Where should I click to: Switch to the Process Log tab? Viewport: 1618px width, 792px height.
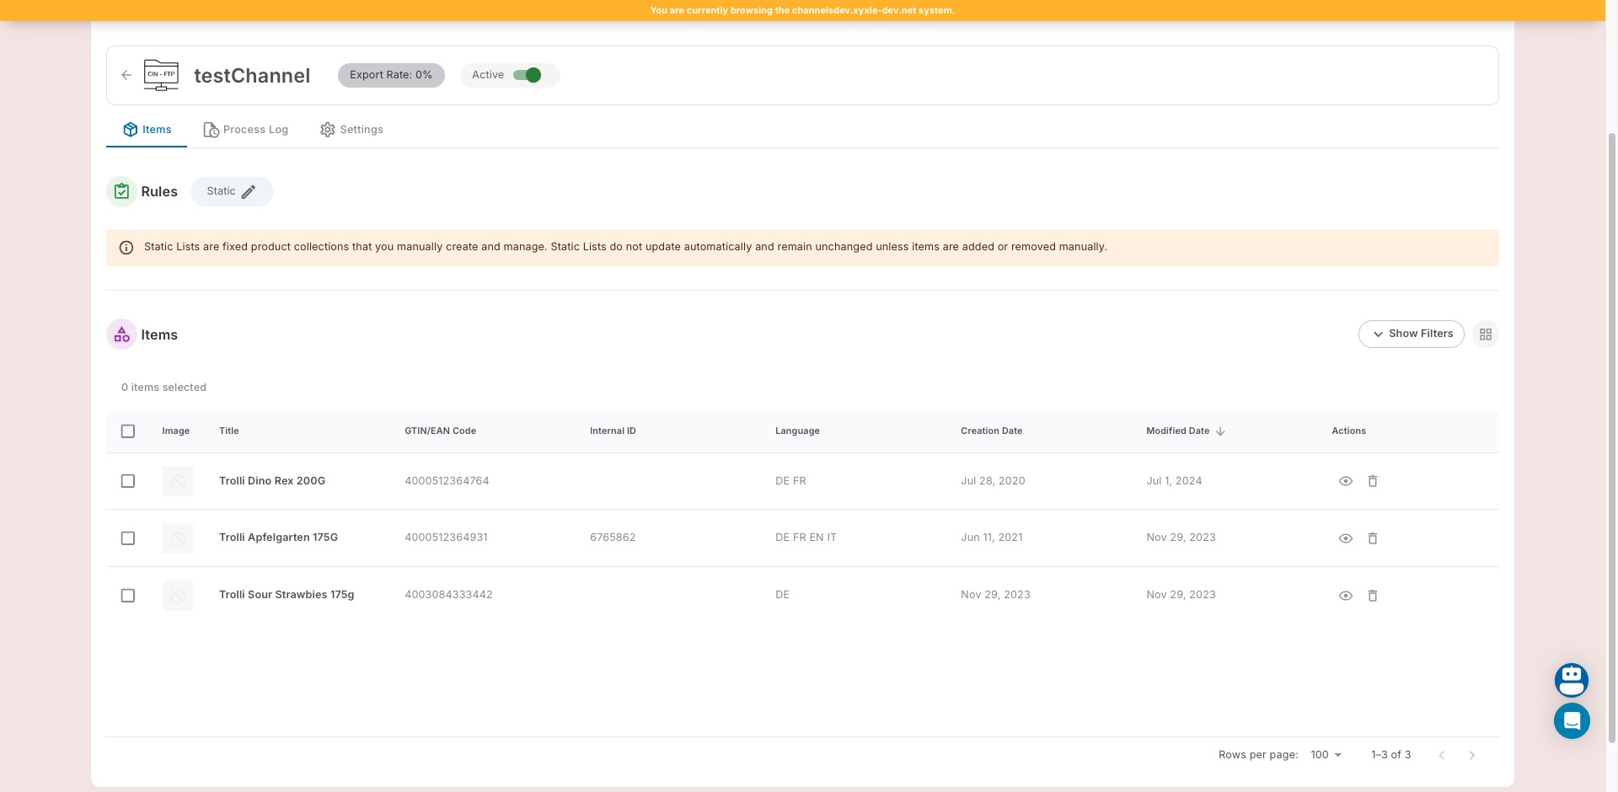246,130
